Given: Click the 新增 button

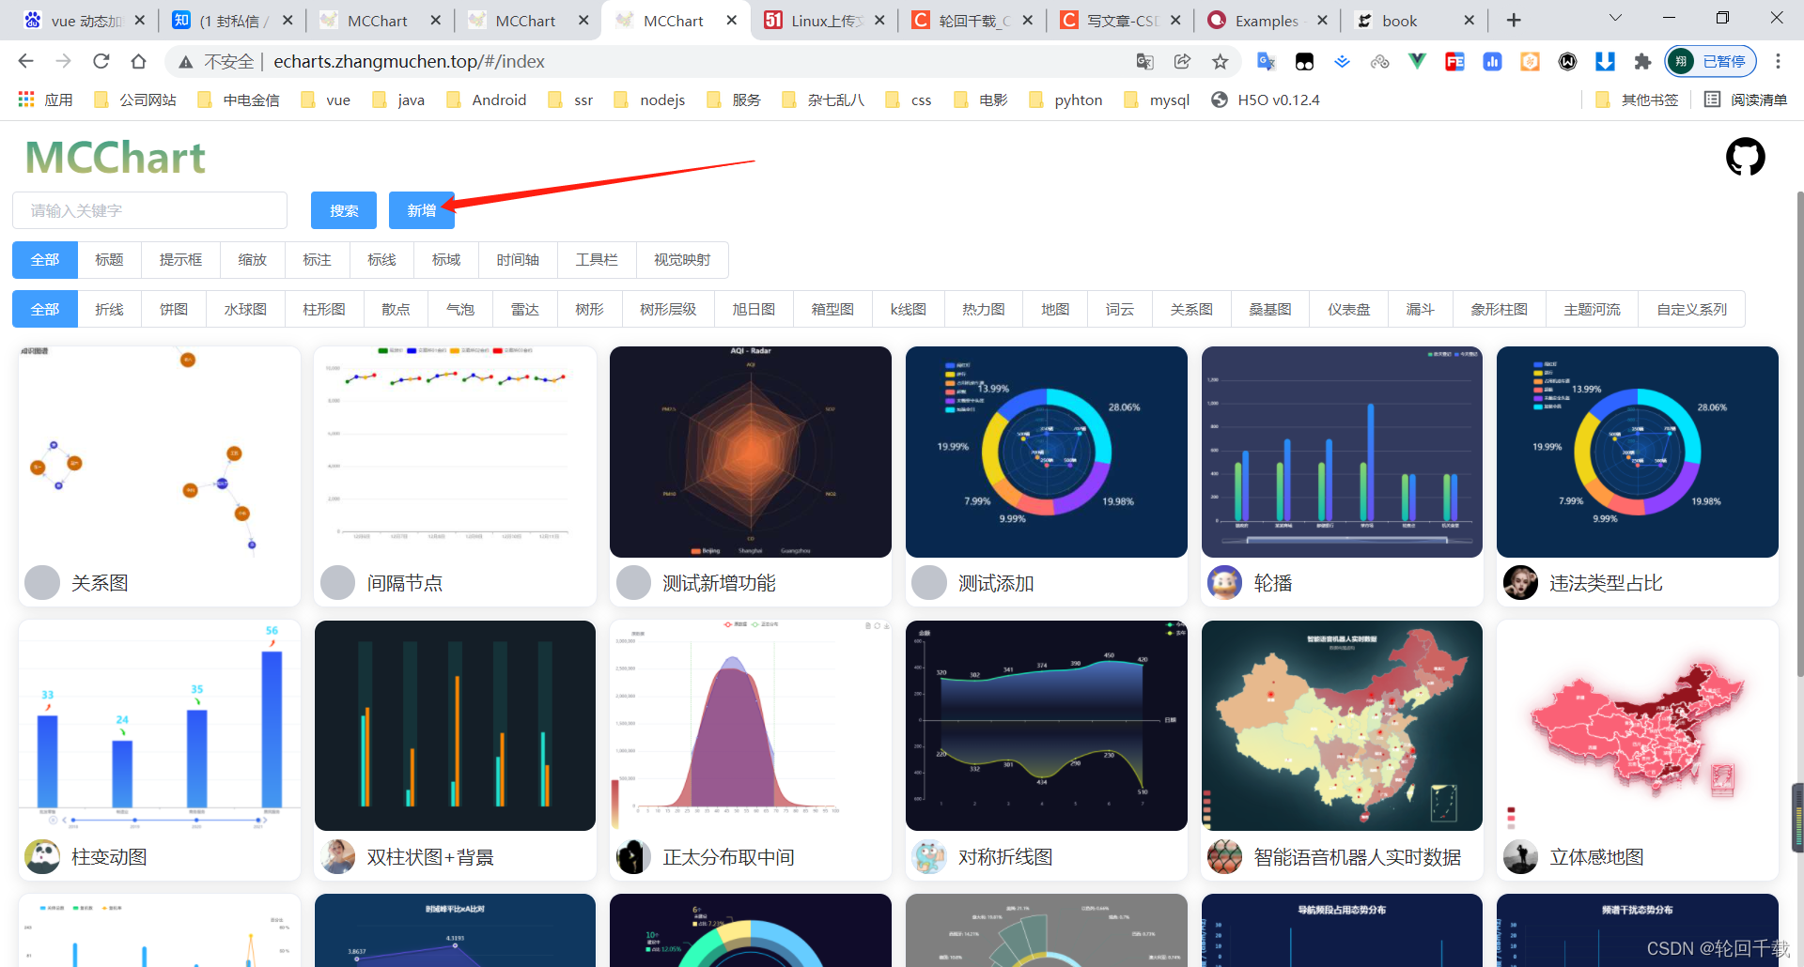Looking at the screenshot, I should pyautogui.click(x=421, y=210).
